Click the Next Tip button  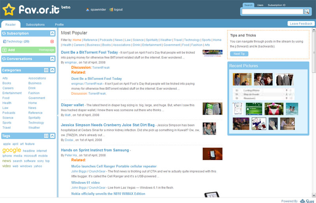[x=239, y=54]
